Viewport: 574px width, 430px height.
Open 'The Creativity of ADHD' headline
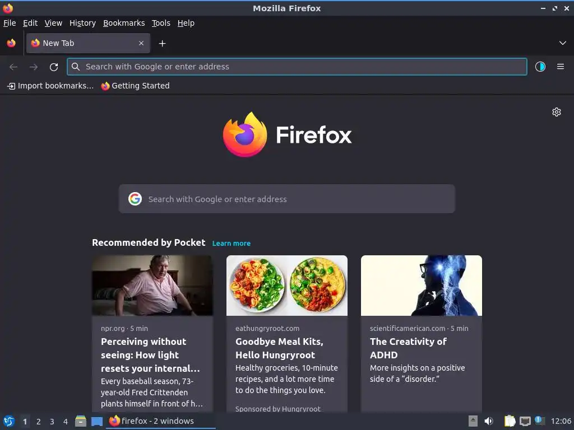pyautogui.click(x=408, y=348)
